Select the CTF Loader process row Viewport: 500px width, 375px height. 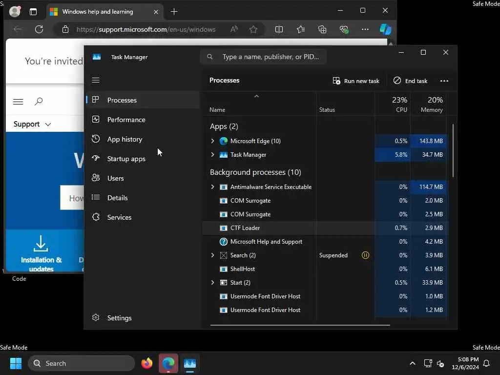[x=325, y=228]
